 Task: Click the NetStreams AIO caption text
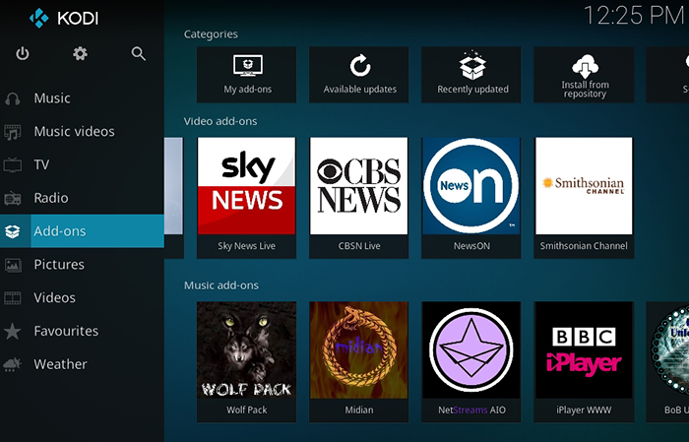(x=471, y=410)
